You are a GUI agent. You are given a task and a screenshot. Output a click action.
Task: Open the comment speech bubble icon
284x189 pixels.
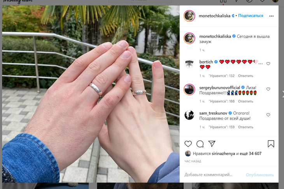click(200, 144)
